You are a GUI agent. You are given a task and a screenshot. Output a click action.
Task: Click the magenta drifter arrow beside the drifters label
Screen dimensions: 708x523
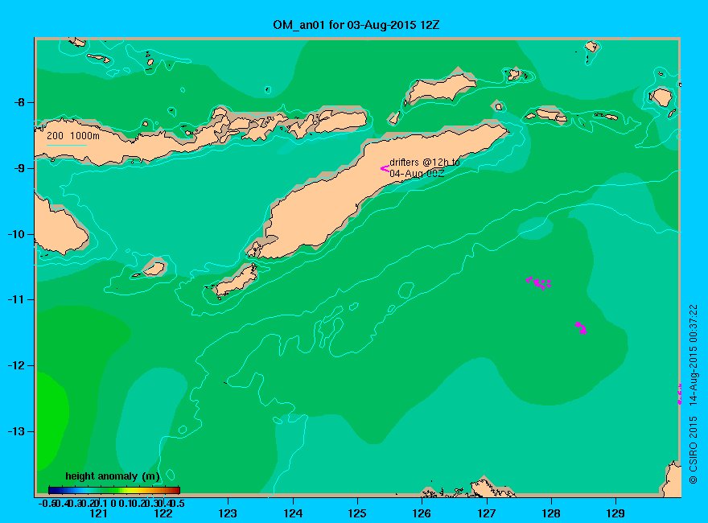385,168
